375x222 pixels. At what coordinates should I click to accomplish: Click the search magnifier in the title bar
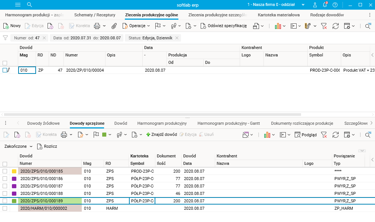pyautogui.click(x=30, y=5)
